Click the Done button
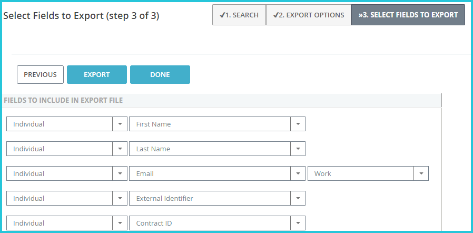The image size is (473, 233). pyautogui.click(x=160, y=74)
